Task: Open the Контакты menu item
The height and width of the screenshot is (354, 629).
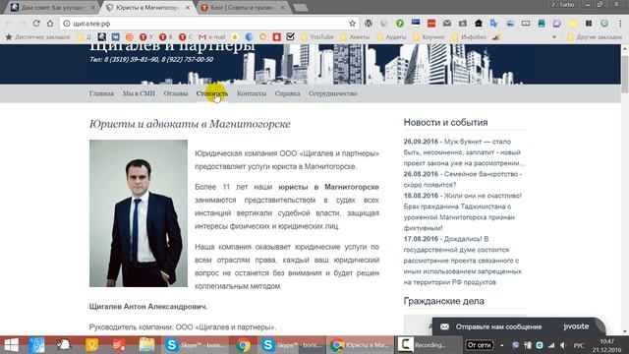Action: [x=252, y=93]
